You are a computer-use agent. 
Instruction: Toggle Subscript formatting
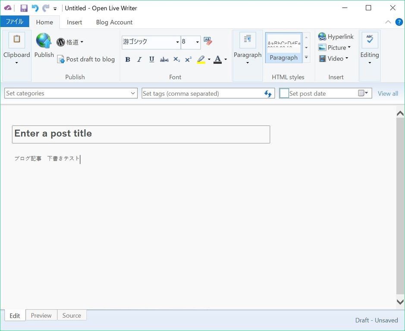click(x=176, y=59)
